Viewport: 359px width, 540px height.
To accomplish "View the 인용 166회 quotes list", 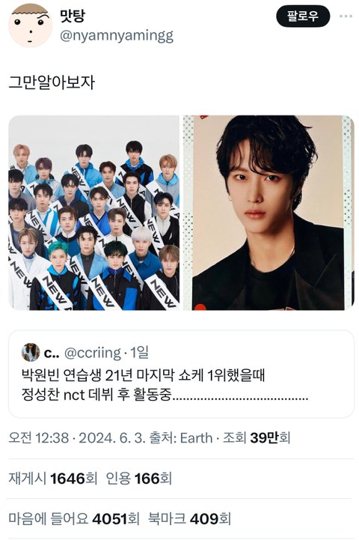I will [138, 479].
